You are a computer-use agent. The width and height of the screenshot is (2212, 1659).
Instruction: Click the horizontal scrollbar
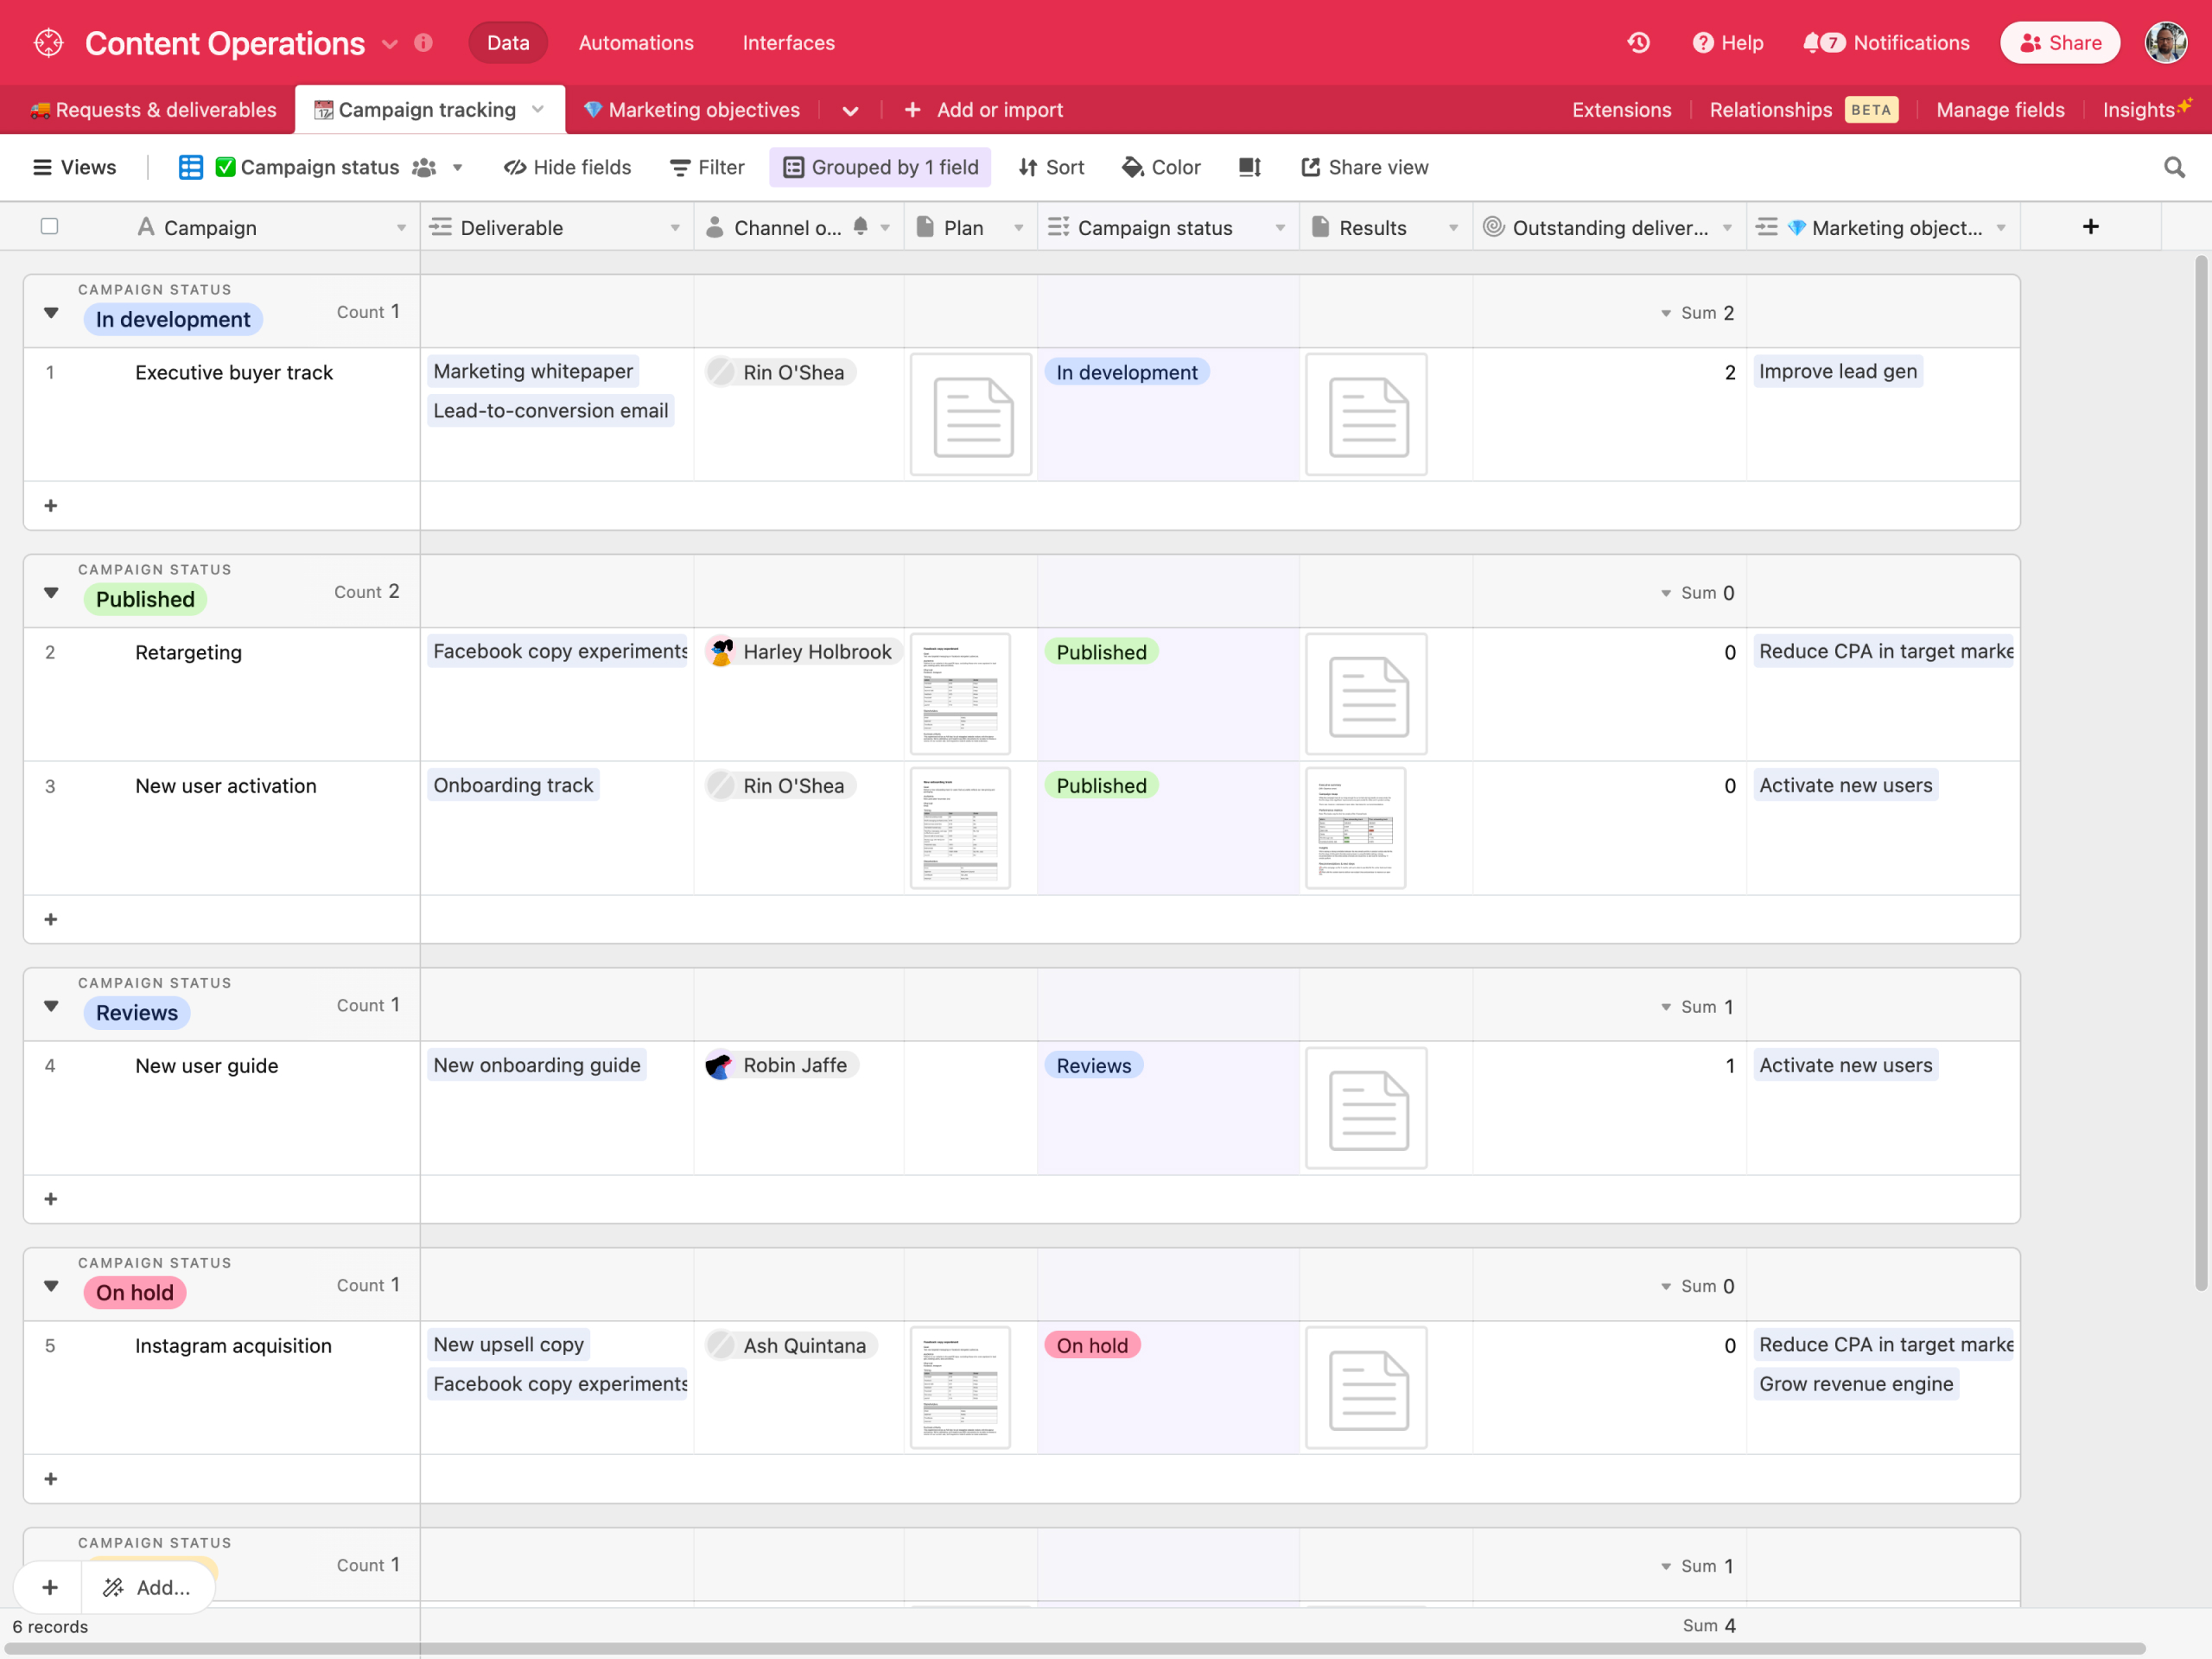[x=1075, y=1647]
